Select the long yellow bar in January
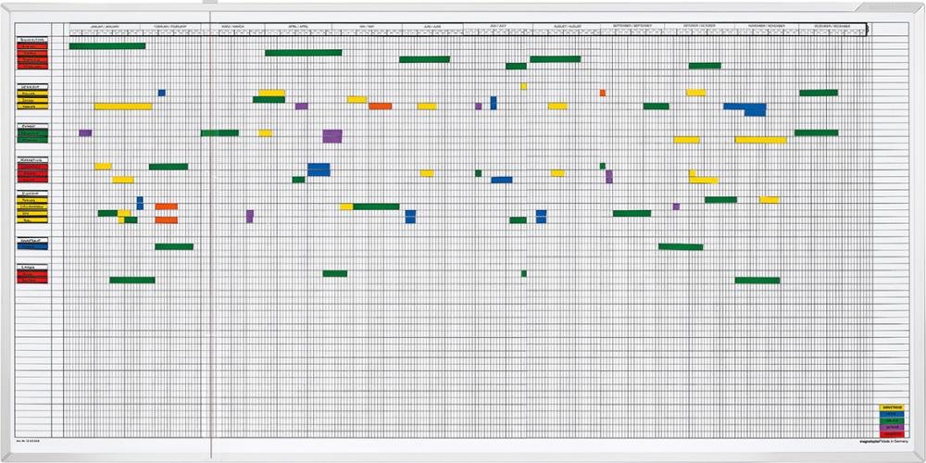This screenshot has width=926, height=463. [122, 106]
